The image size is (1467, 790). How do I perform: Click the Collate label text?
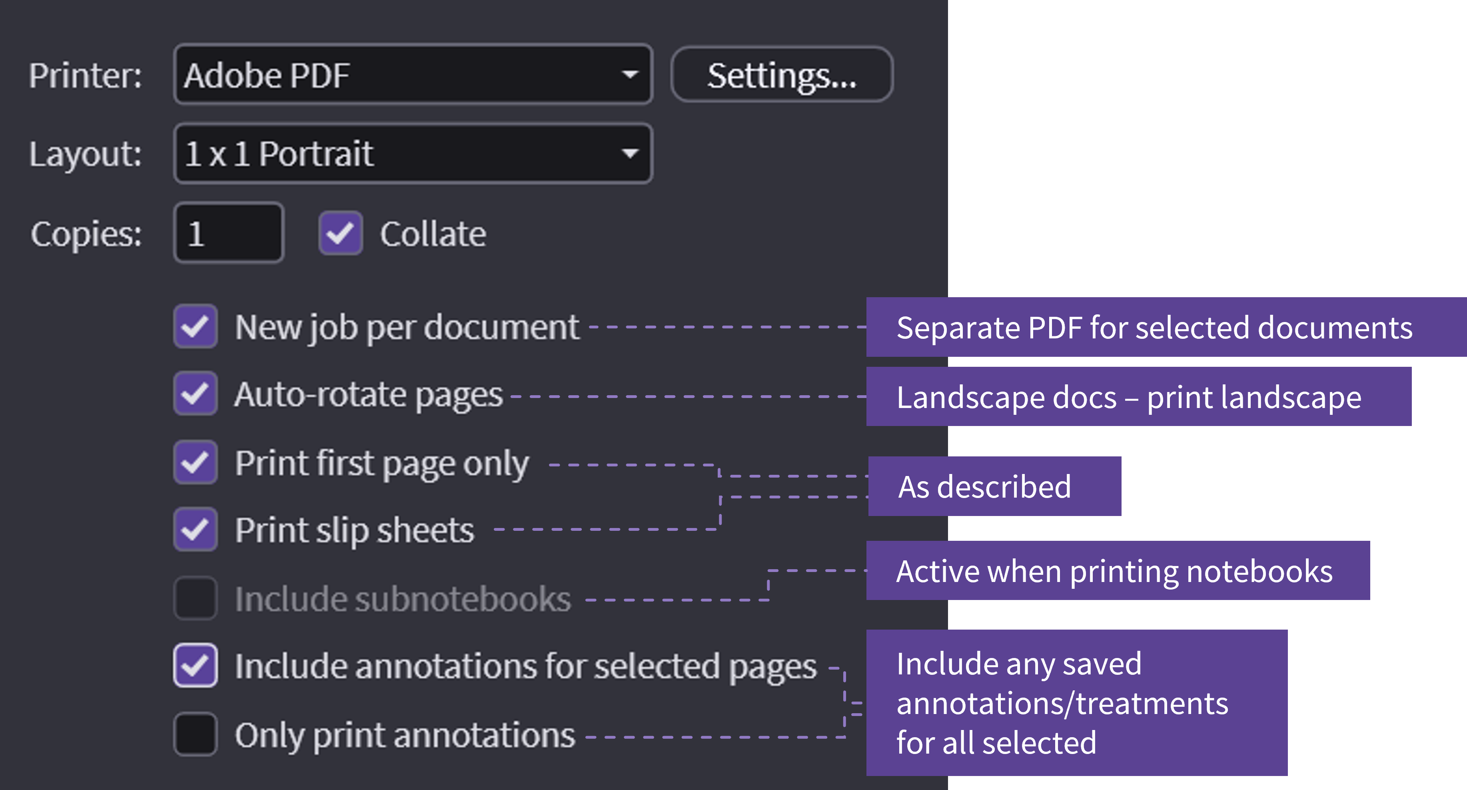[433, 234]
